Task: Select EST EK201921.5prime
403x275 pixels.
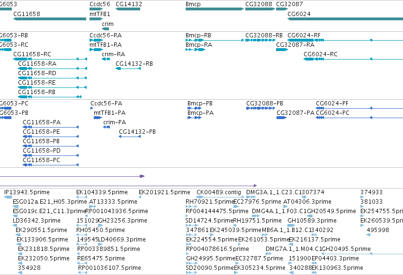Action: click(140, 197)
